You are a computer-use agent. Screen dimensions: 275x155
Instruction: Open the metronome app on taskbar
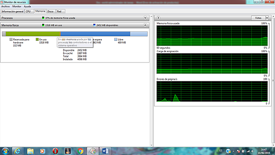pyautogui.click(x=68, y=151)
